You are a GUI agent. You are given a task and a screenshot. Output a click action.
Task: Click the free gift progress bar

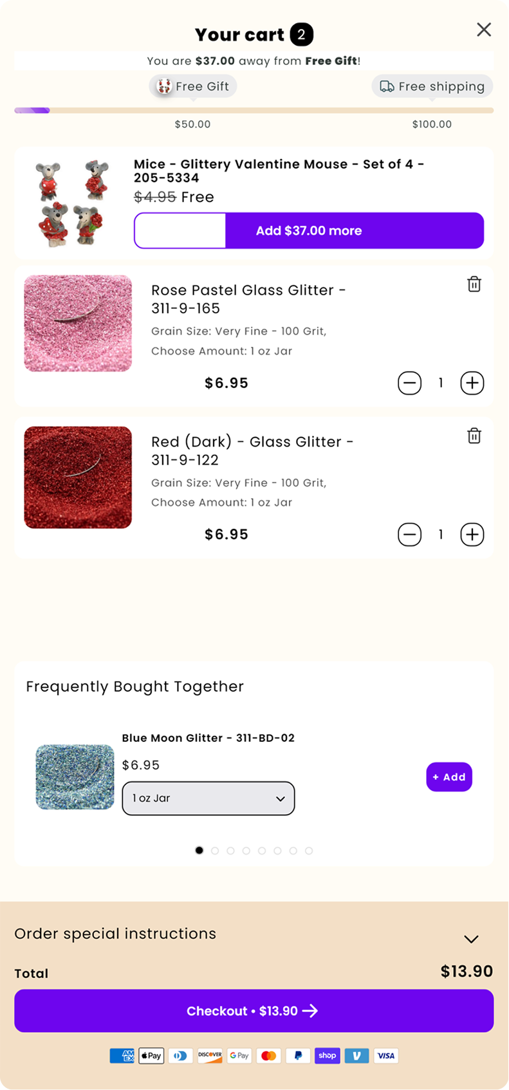click(x=254, y=111)
